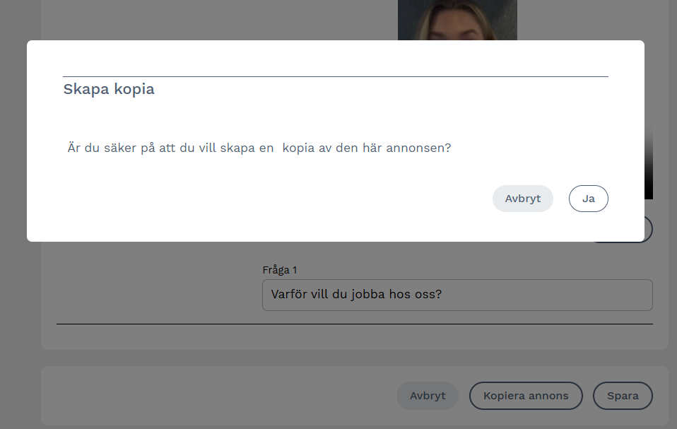Click the bottom bar Avbryt button
The image size is (677, 429).
point(428,396)
